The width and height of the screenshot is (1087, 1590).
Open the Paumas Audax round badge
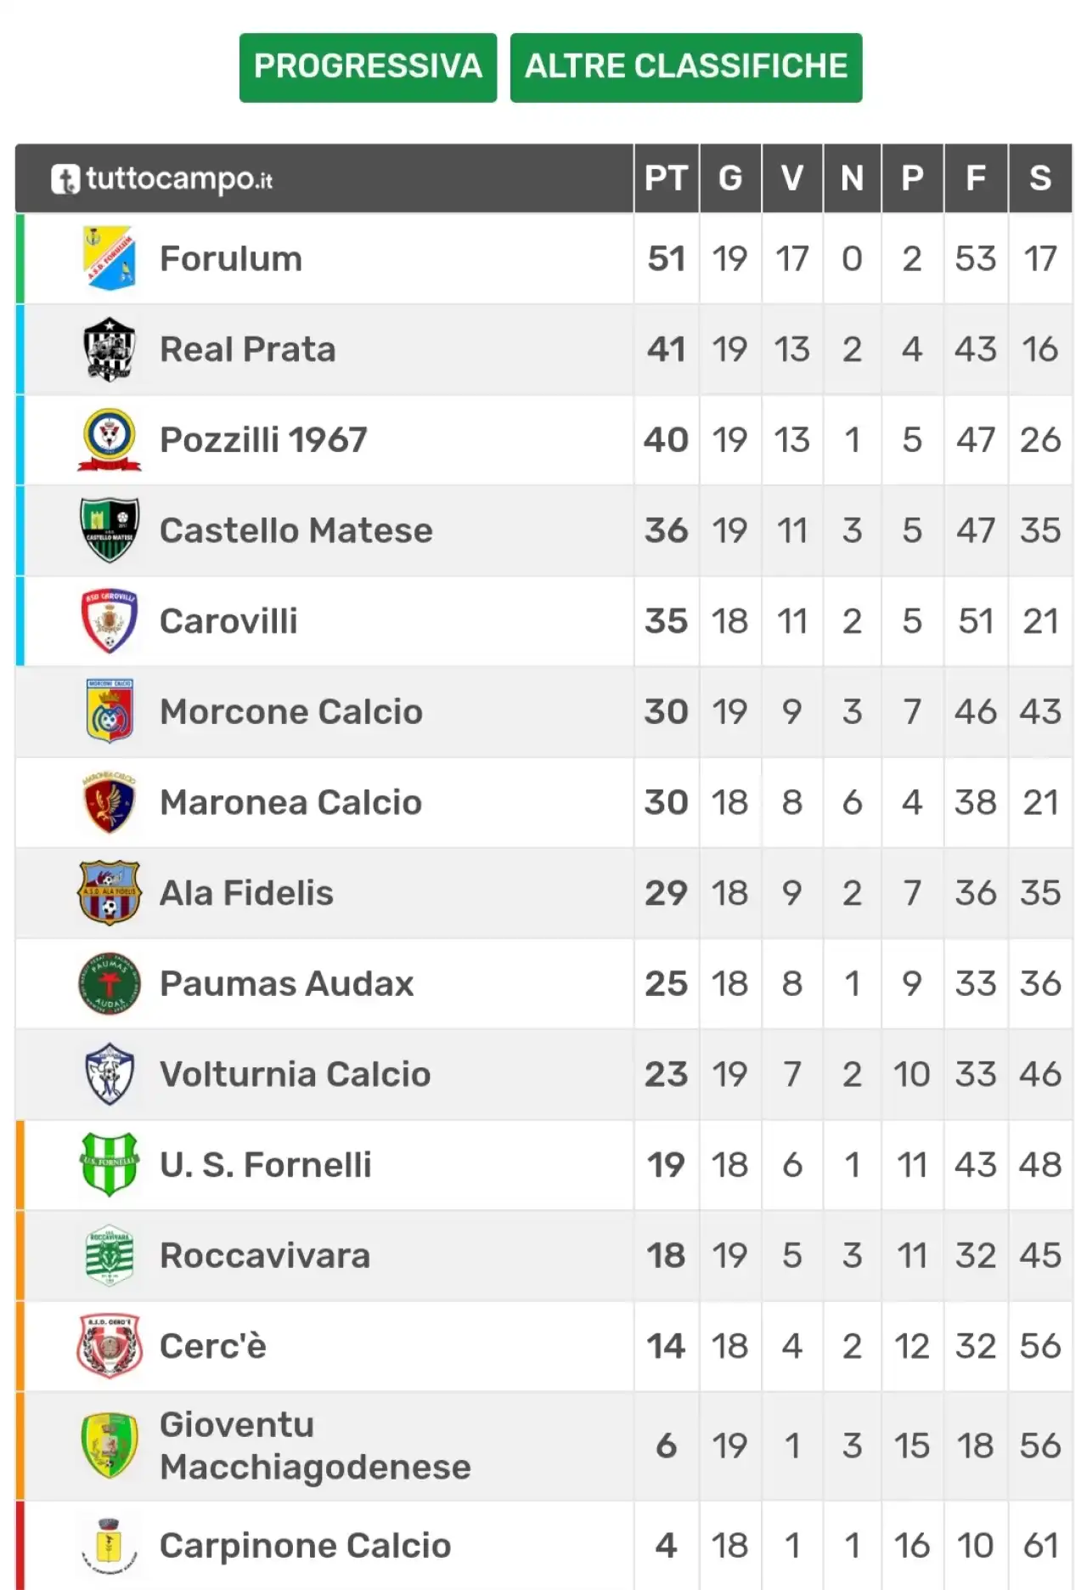point(110,983)
